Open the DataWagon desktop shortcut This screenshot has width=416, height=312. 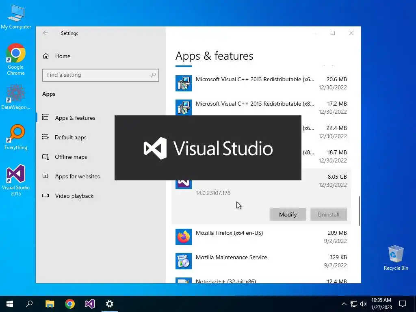16,97
